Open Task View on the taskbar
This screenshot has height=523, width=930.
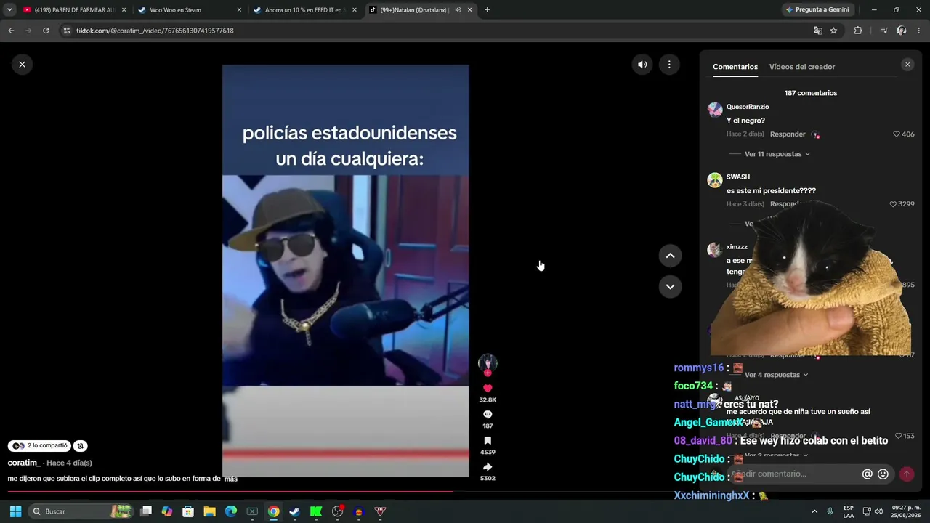click(x=146, y=511)
